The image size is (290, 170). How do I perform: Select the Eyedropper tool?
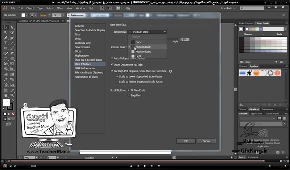[x=5, y=80]
